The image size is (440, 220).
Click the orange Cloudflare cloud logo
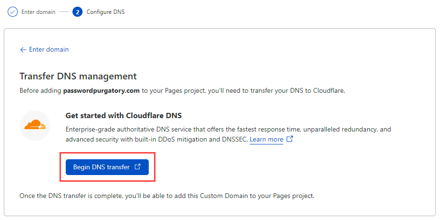35,125
